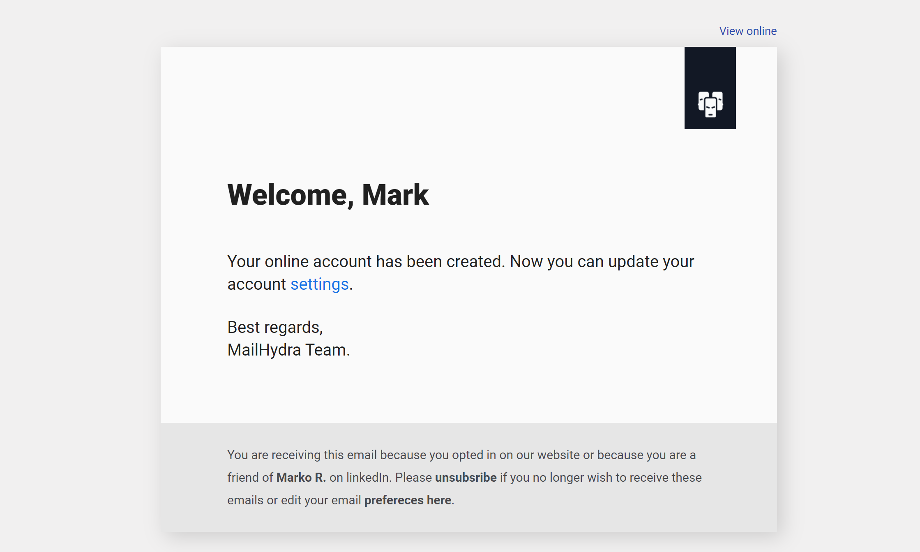
Task: Click the text 'Now you can update your'
Action: pyautogui.click(x=602, y=262)
